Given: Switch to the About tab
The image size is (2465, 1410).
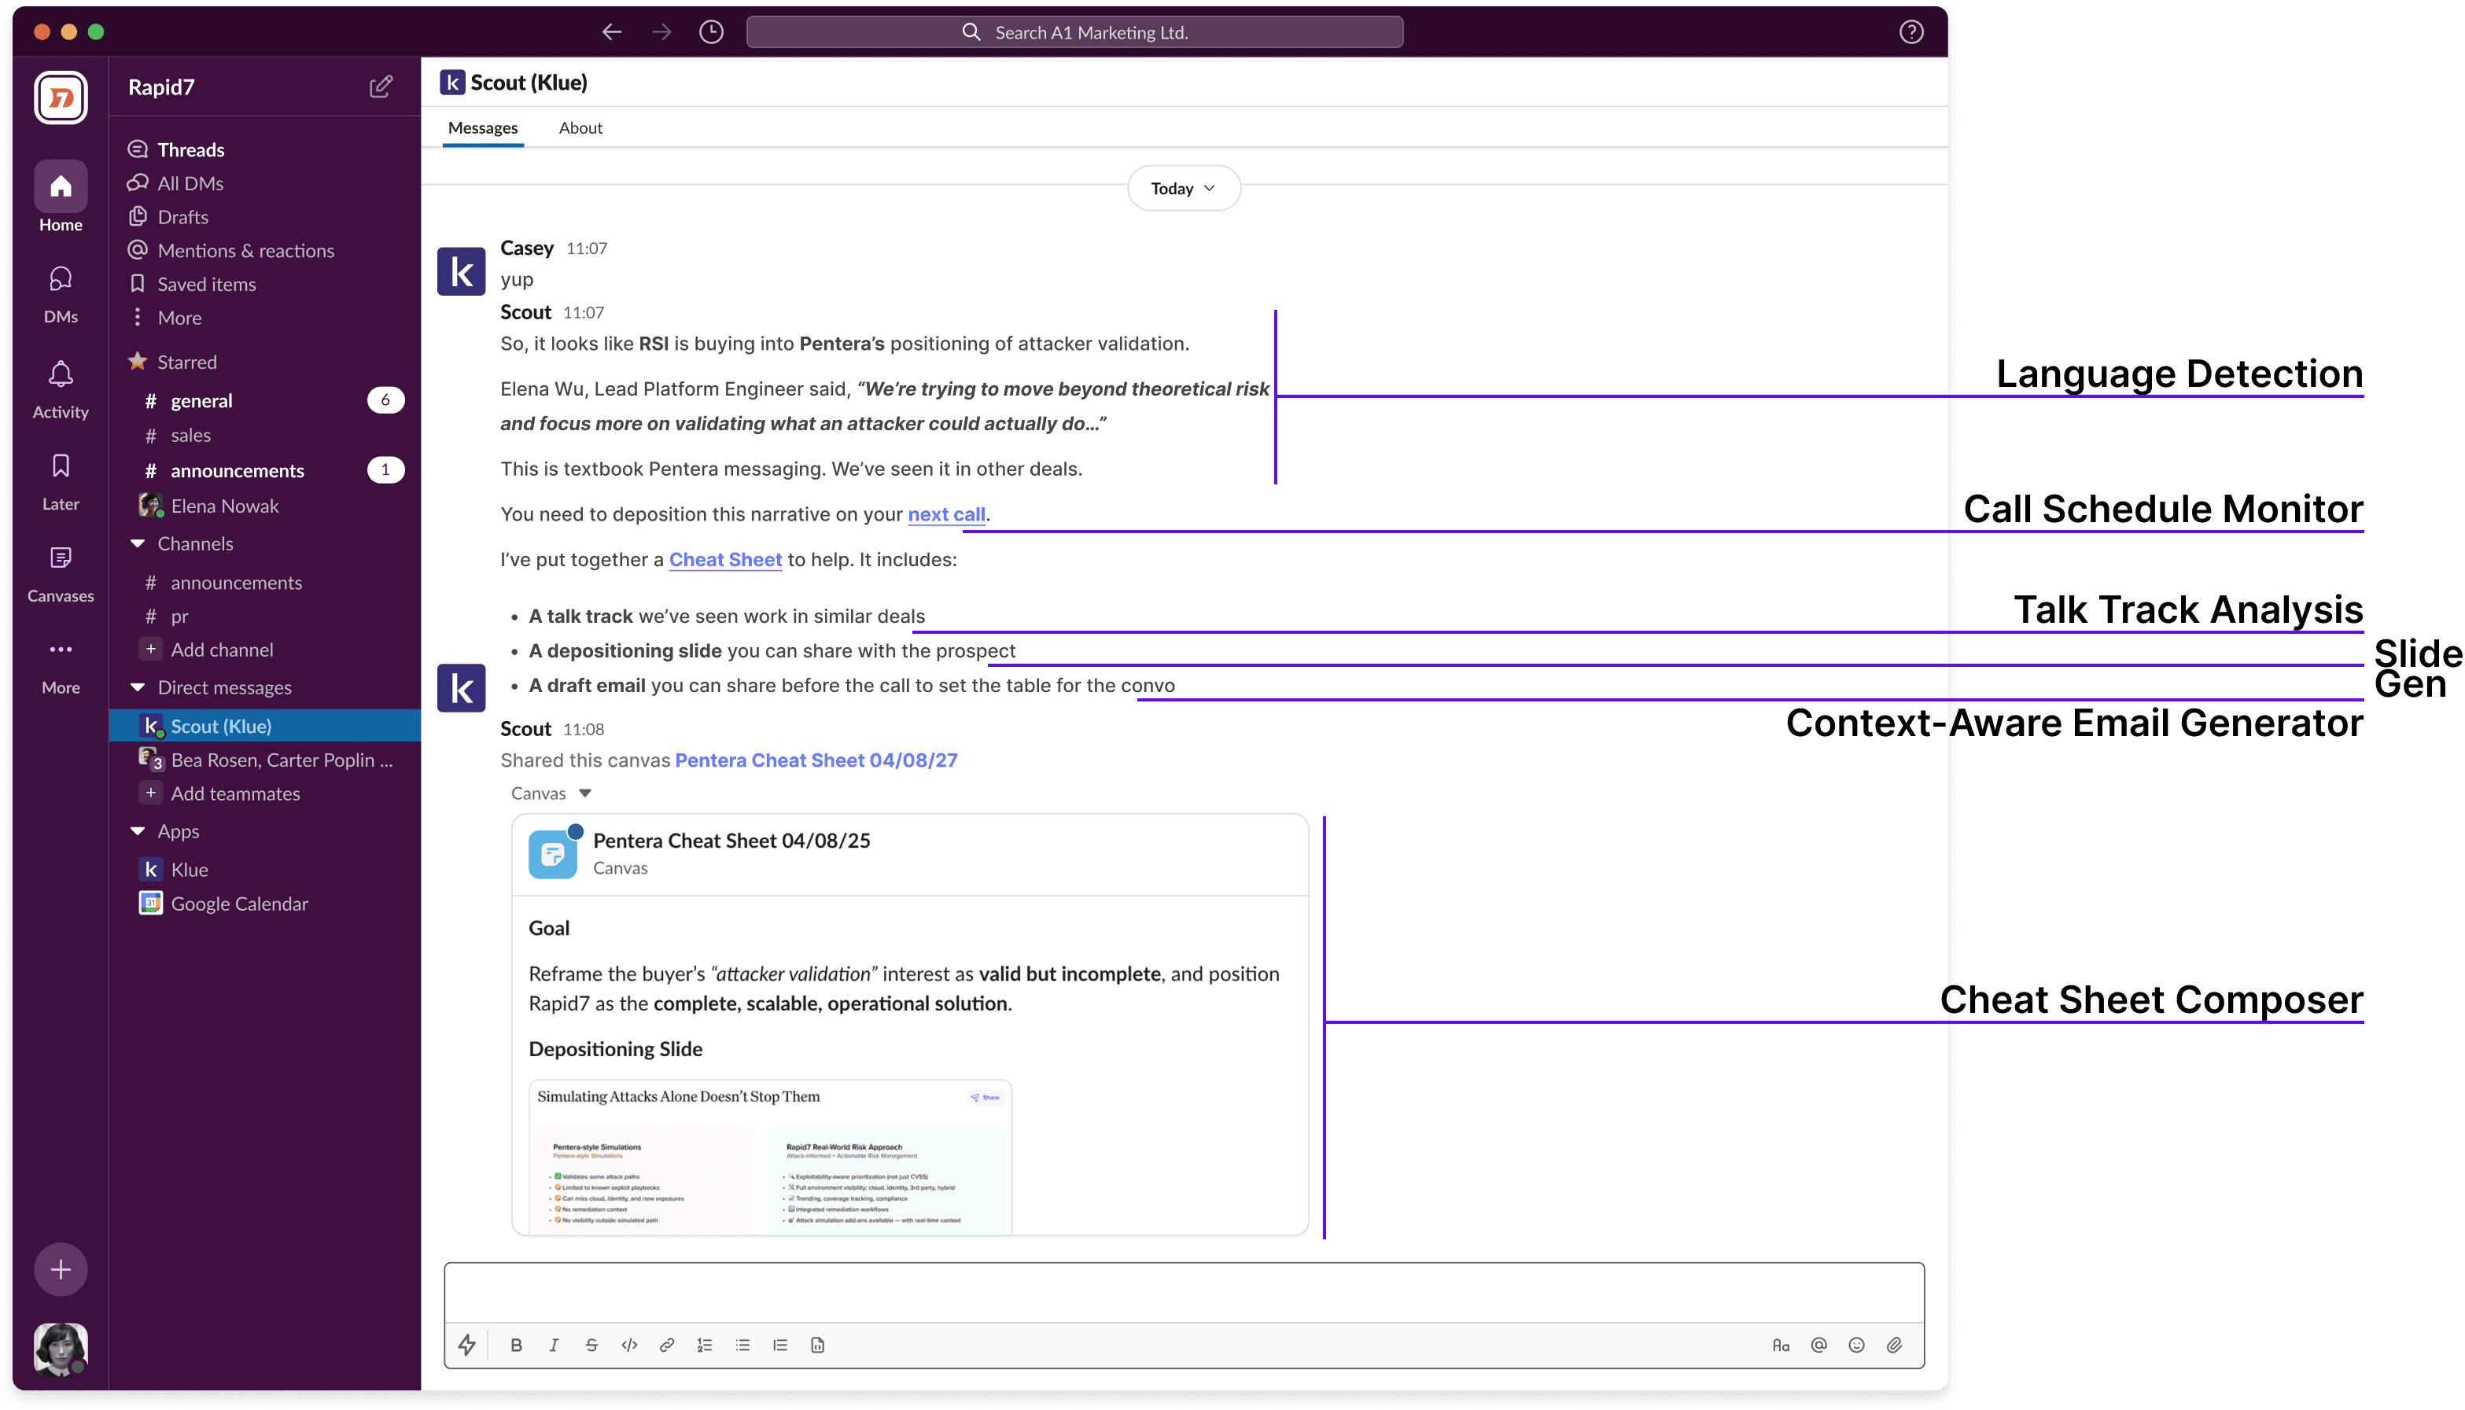Looking at the screenshot, I should pos(580,128).
